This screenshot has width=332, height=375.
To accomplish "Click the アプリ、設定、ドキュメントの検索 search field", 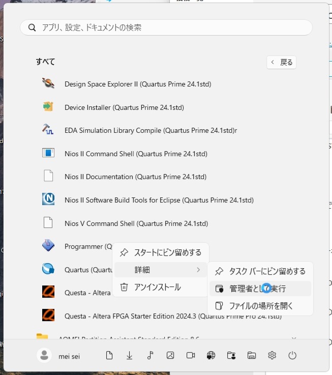I will 166,28.
